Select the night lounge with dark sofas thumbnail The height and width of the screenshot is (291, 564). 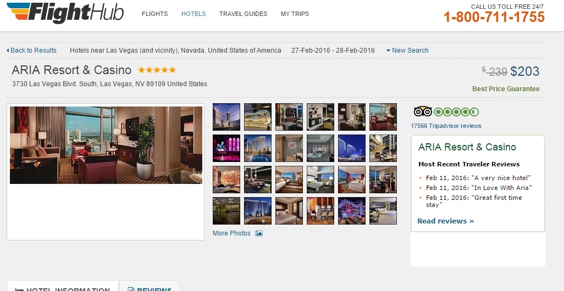tap(258, 180)
